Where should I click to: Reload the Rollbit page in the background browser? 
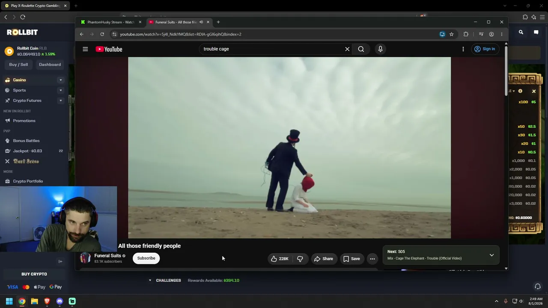23,17
